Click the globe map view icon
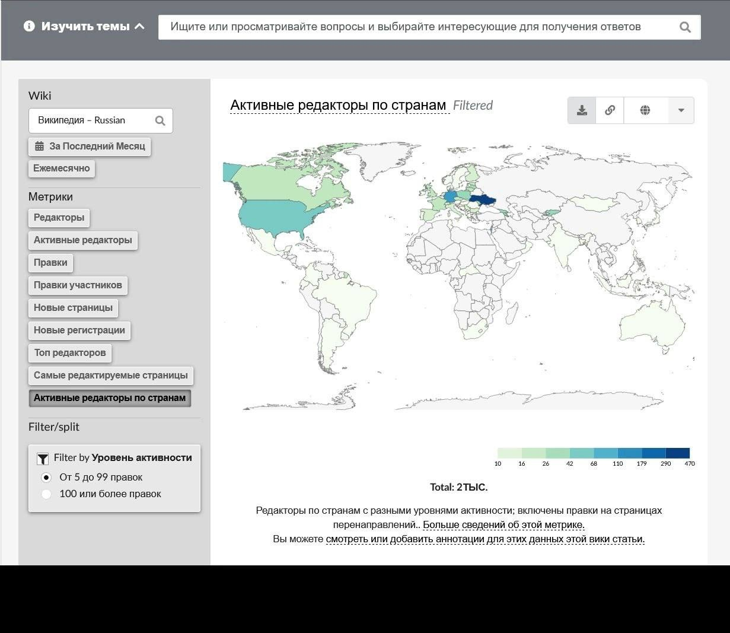The image size is (730, 633). (645, 110)
